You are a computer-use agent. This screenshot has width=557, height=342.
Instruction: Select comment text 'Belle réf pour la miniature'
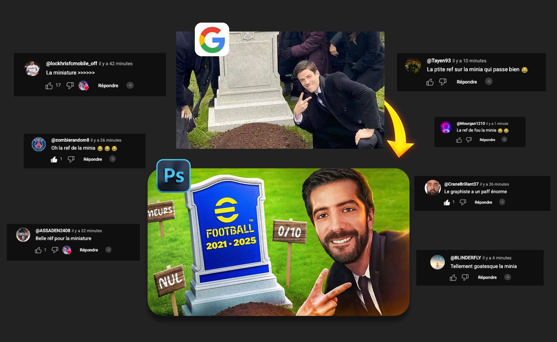tap(64, 238)
